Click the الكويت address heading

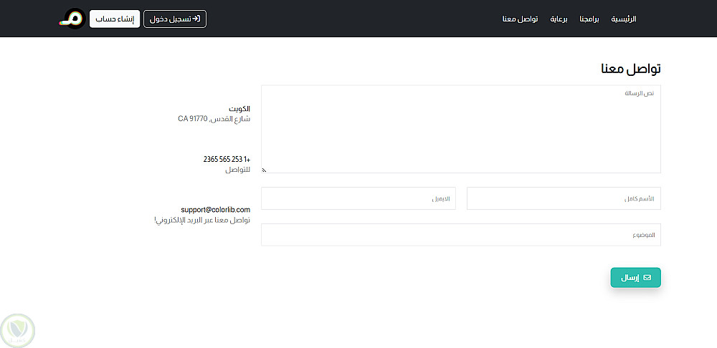239,109
